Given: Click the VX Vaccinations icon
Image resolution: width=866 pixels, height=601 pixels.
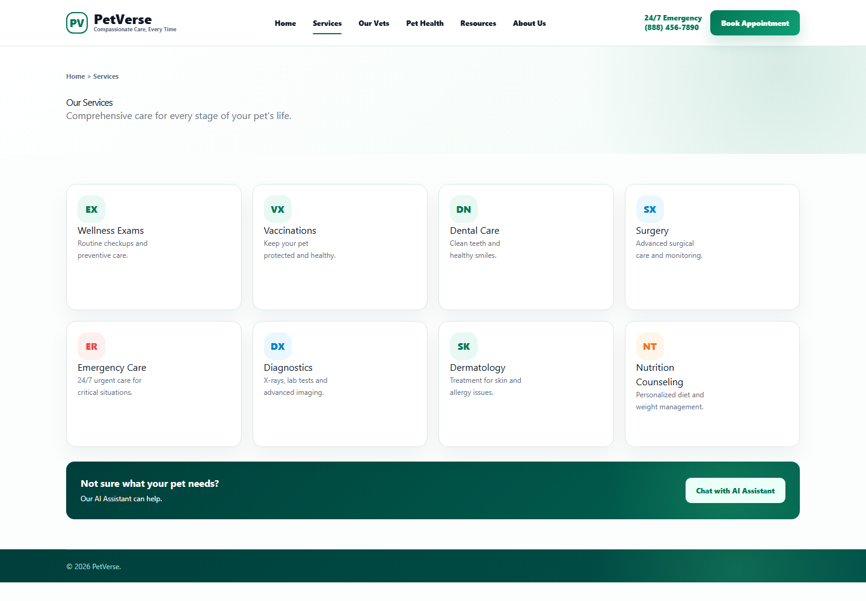Looking at the screenshot, I should 278,209.
